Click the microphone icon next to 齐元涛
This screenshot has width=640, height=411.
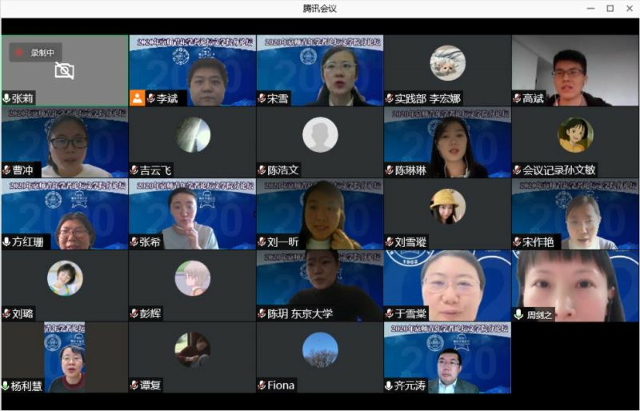[388, 386]
